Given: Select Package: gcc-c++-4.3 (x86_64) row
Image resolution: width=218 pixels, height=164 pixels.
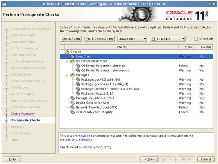Looking at the screenshot, I should (136, 84).
